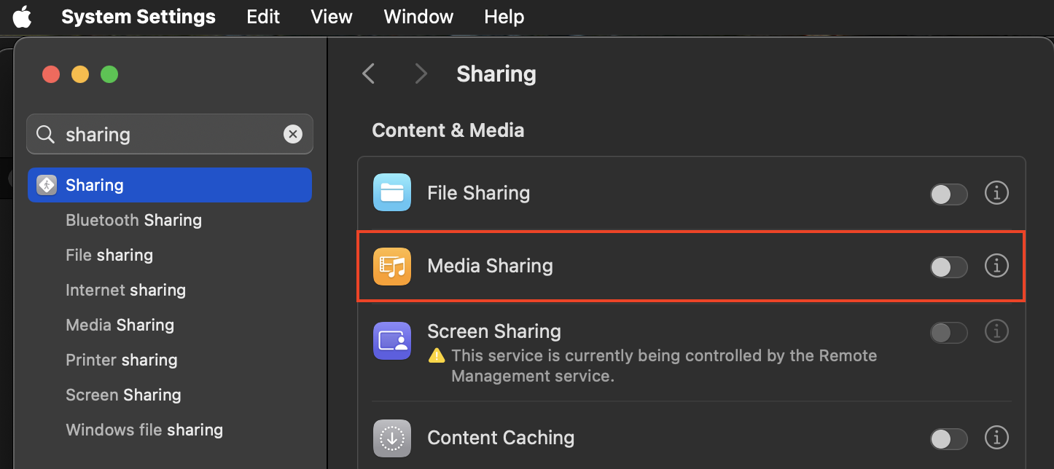Select Printer sharing search result

[x=122, y=360]
